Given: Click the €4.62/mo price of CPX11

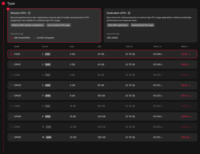Looking at the screenshot, I should point(186,64).
